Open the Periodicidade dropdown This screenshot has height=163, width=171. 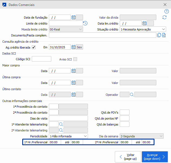85,136
